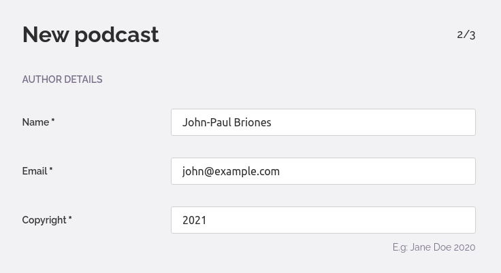Viewport: 501px width, 273px height.
Task: Click the 2/3 step indicator
Action: (466, 35)
